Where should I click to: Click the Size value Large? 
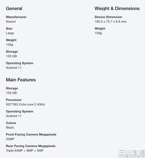[10, 33]
